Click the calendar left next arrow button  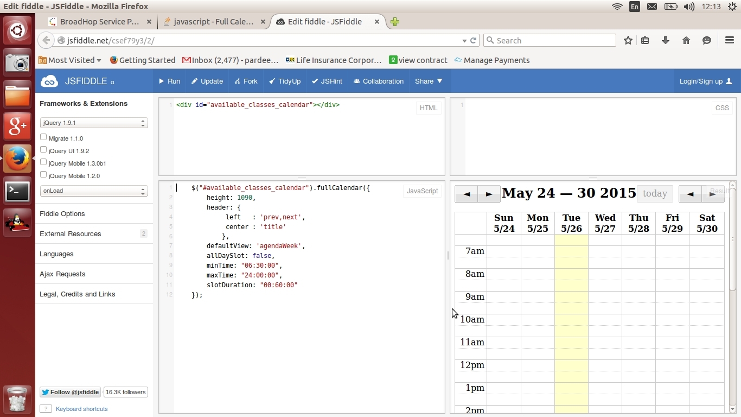pyautogui.click(x=489, y=194)
